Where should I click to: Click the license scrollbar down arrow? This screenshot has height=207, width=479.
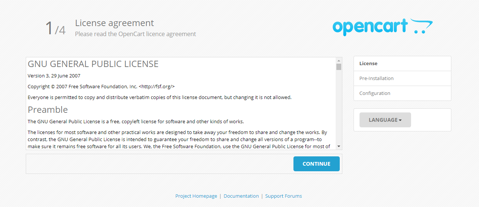339,147
